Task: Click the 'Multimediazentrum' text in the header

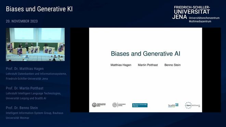Action: 200,21
